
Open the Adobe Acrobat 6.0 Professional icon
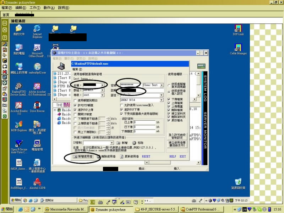tap(37, 86)
